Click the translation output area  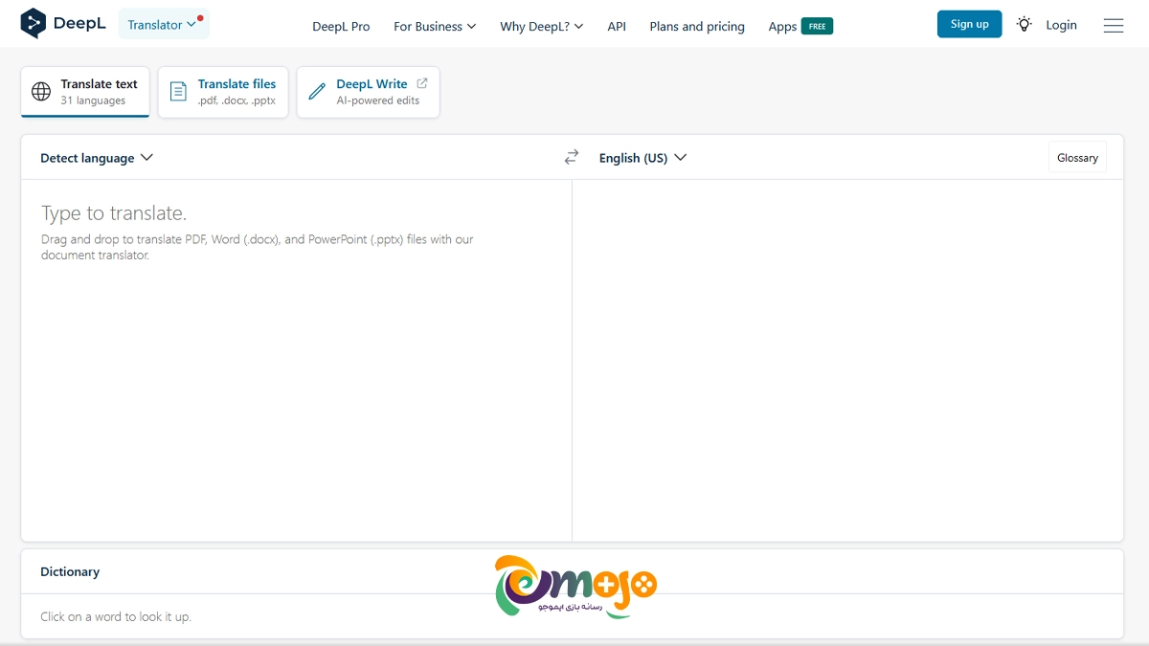pyautogui.click(x=847, y=360)
